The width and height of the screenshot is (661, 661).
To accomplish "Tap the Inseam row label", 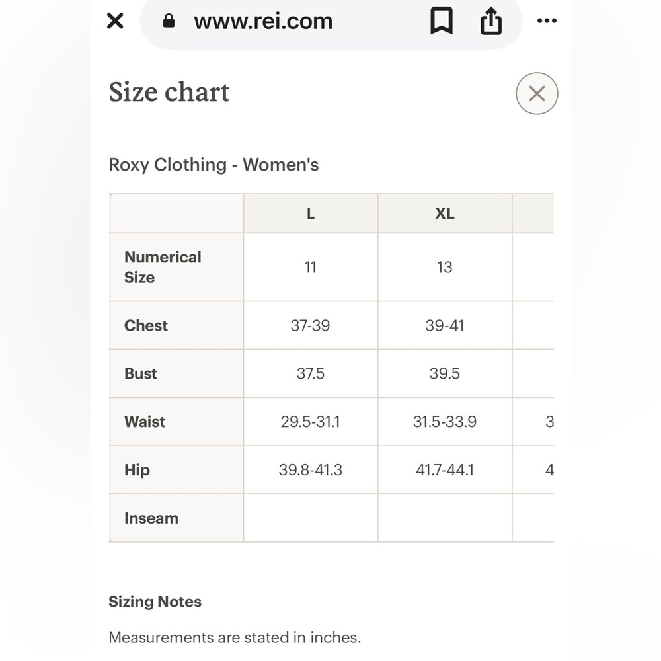I will (151, 518).
